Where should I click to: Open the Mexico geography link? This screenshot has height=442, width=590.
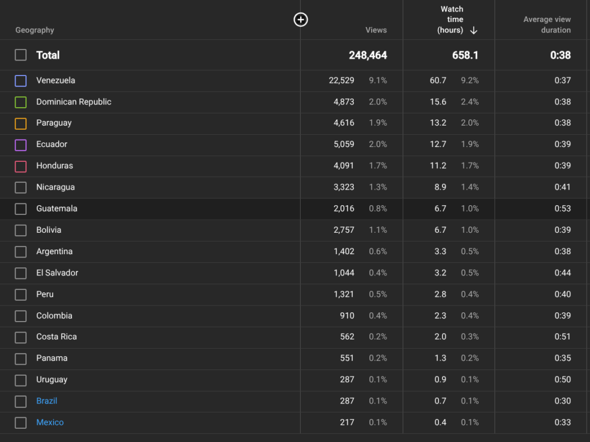[x=50, y=422]
